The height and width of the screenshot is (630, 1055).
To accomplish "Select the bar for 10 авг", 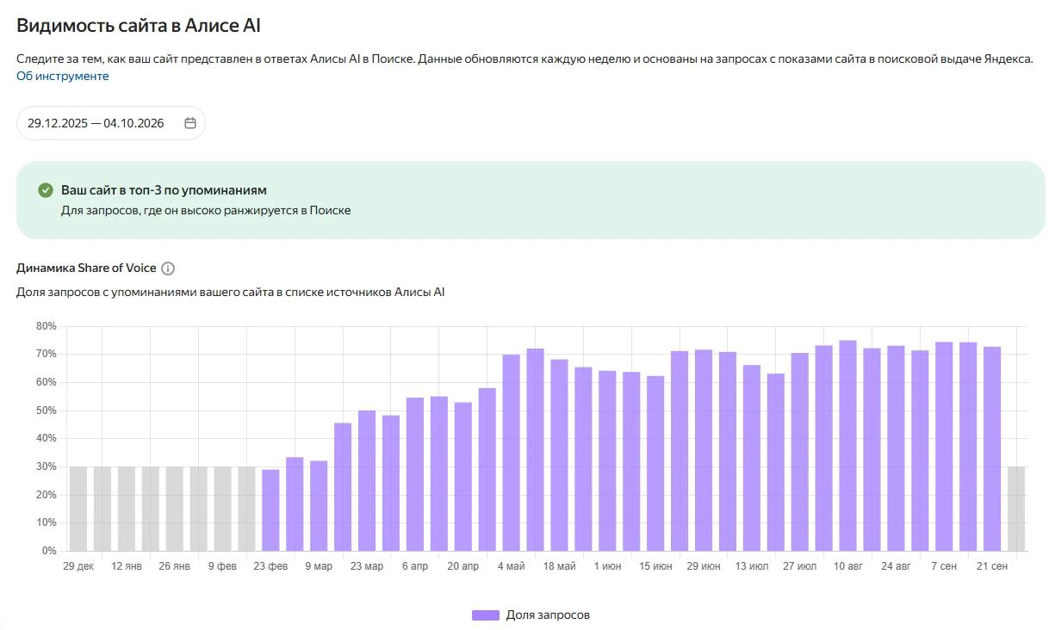I will pos(848,446).
